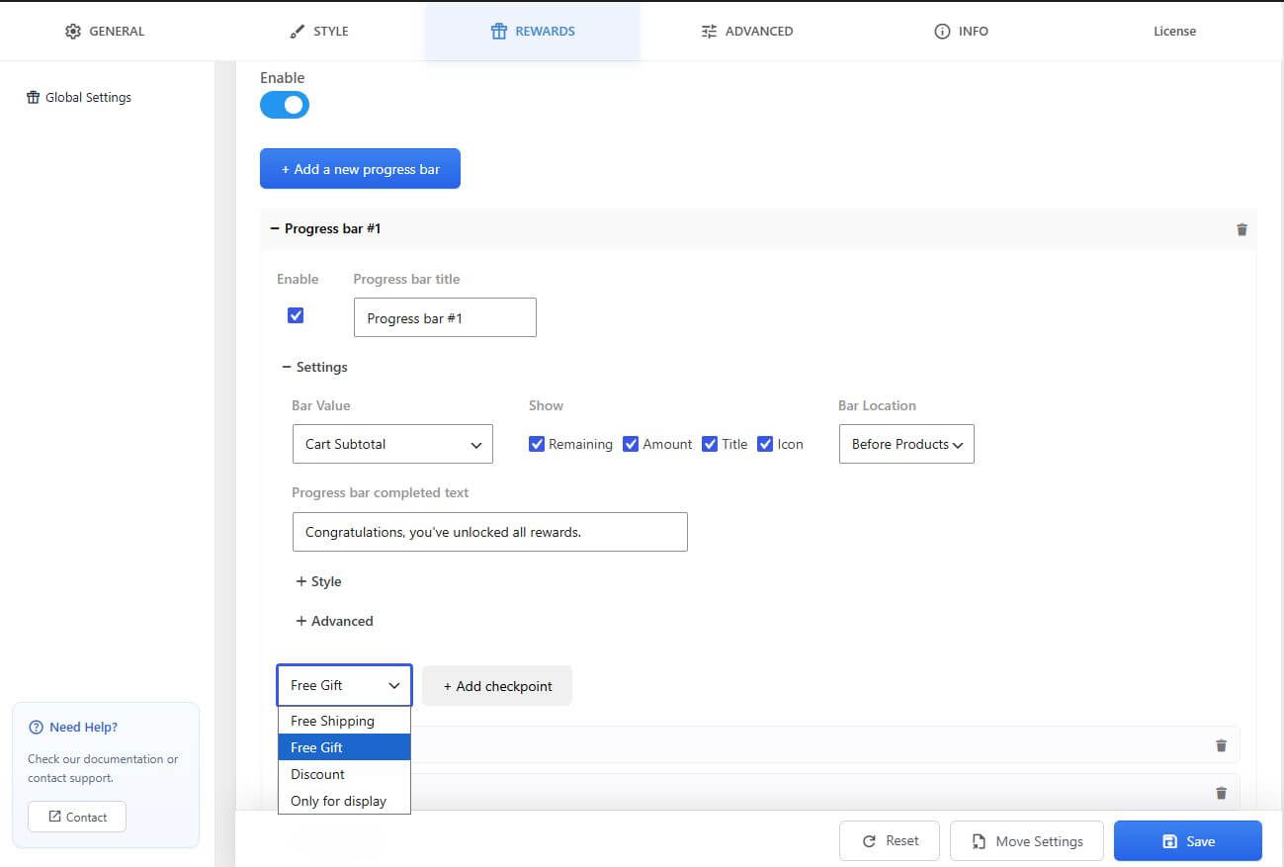1284x867 pixels.
Task: Click the Advanced sliders icon
Action: 709,32
